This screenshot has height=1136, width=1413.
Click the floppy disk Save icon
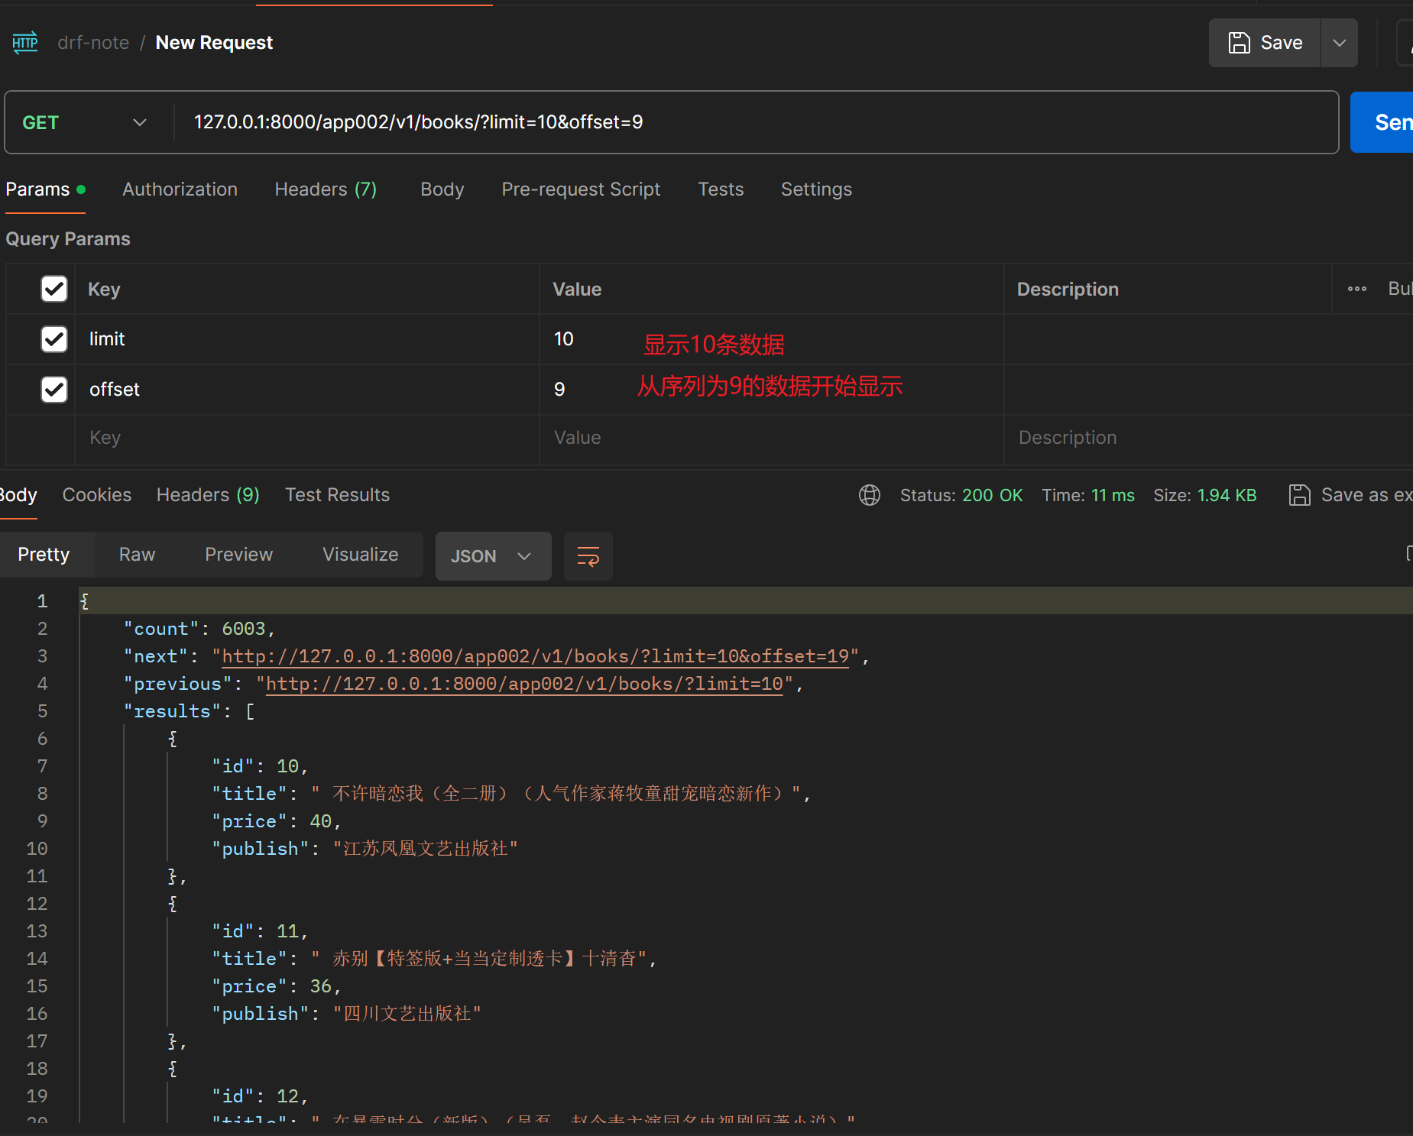coord(1239,43)
